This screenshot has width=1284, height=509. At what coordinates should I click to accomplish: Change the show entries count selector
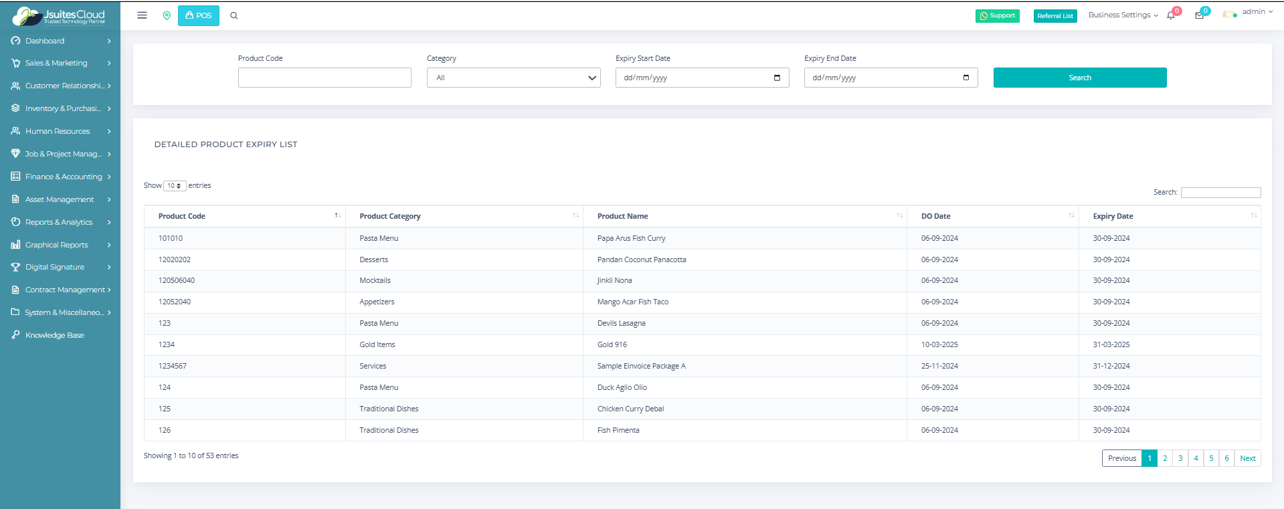coord(175,186)
